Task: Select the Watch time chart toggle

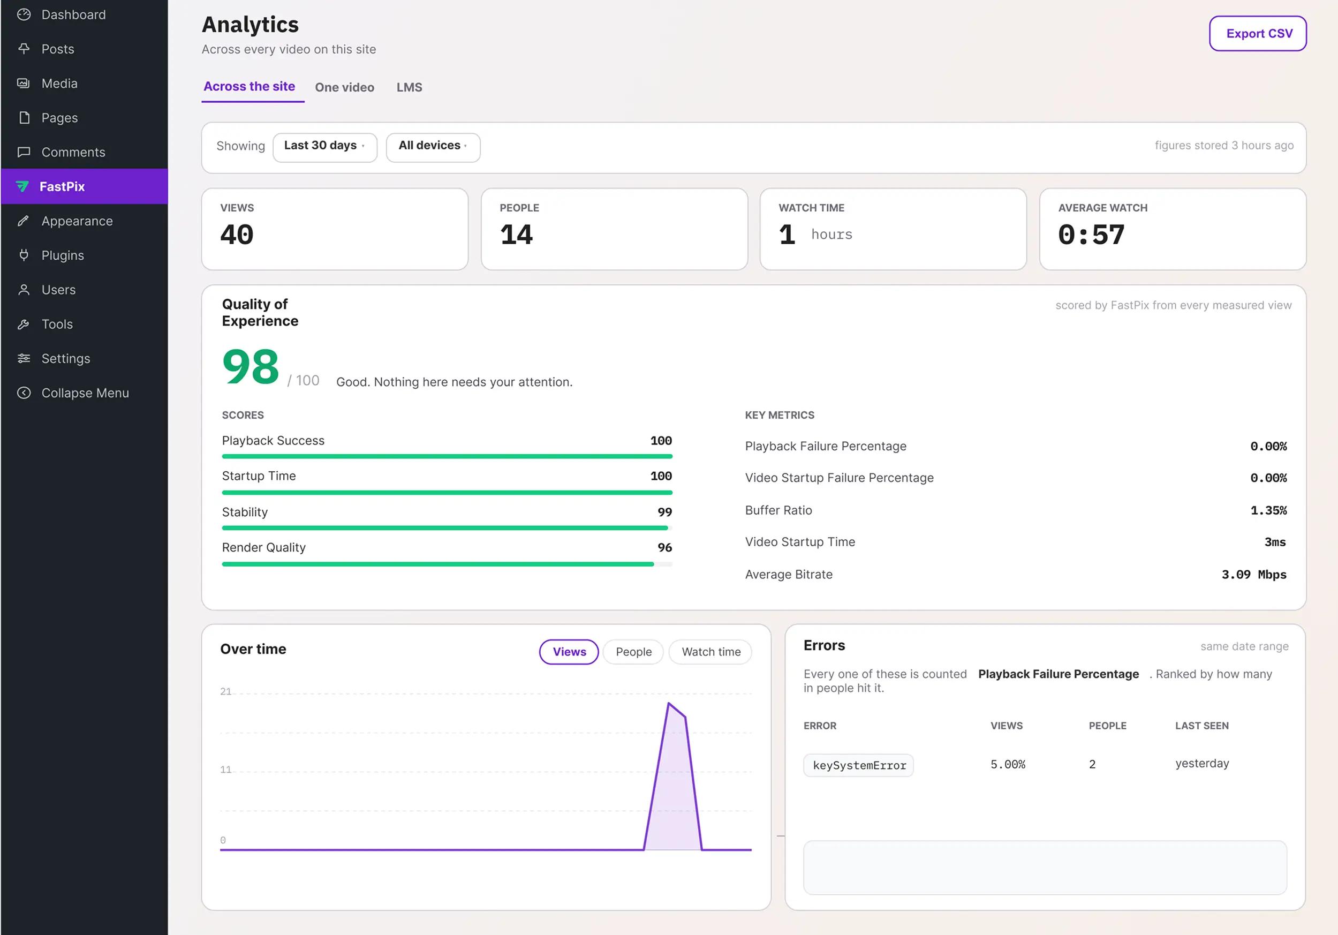Action: [x=710, y=652]
